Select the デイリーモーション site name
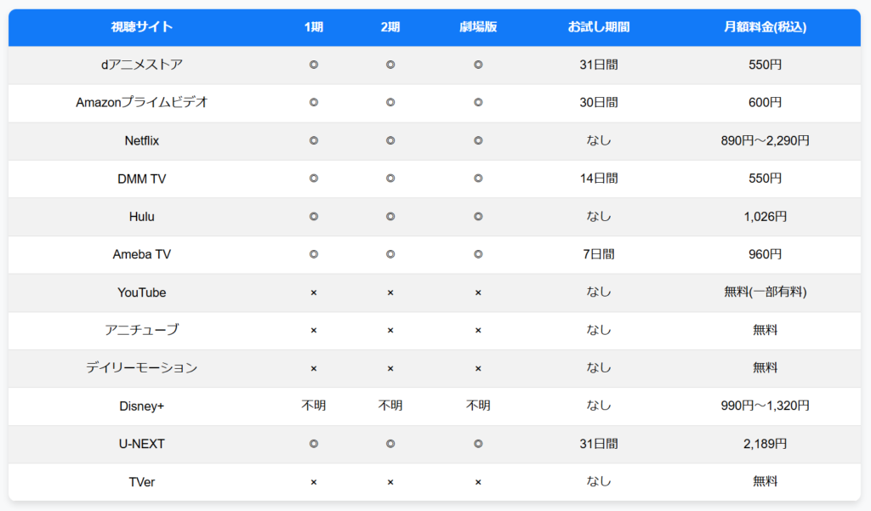 click(142, 367)
